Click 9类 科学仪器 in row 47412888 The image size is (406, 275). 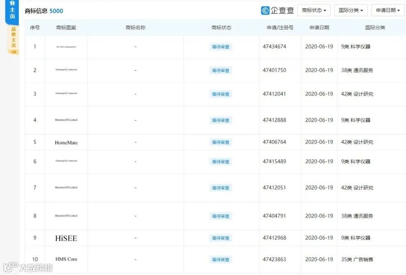(356, 120)
